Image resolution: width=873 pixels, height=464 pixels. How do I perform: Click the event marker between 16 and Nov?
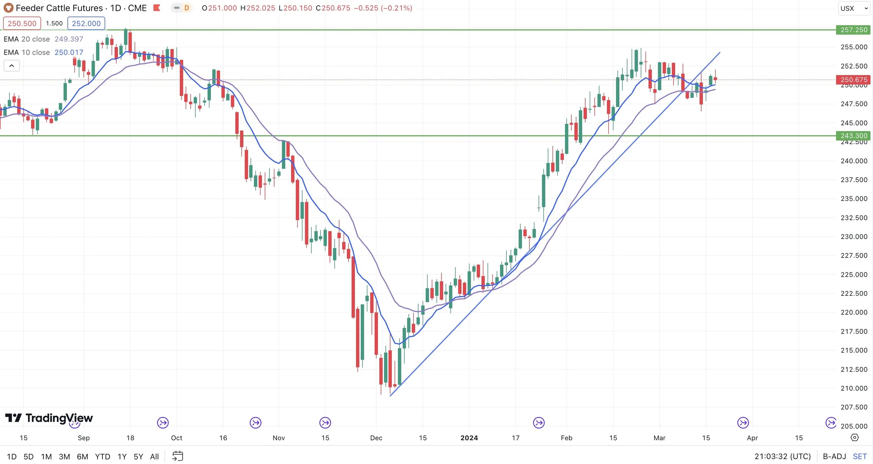(256, 423)
